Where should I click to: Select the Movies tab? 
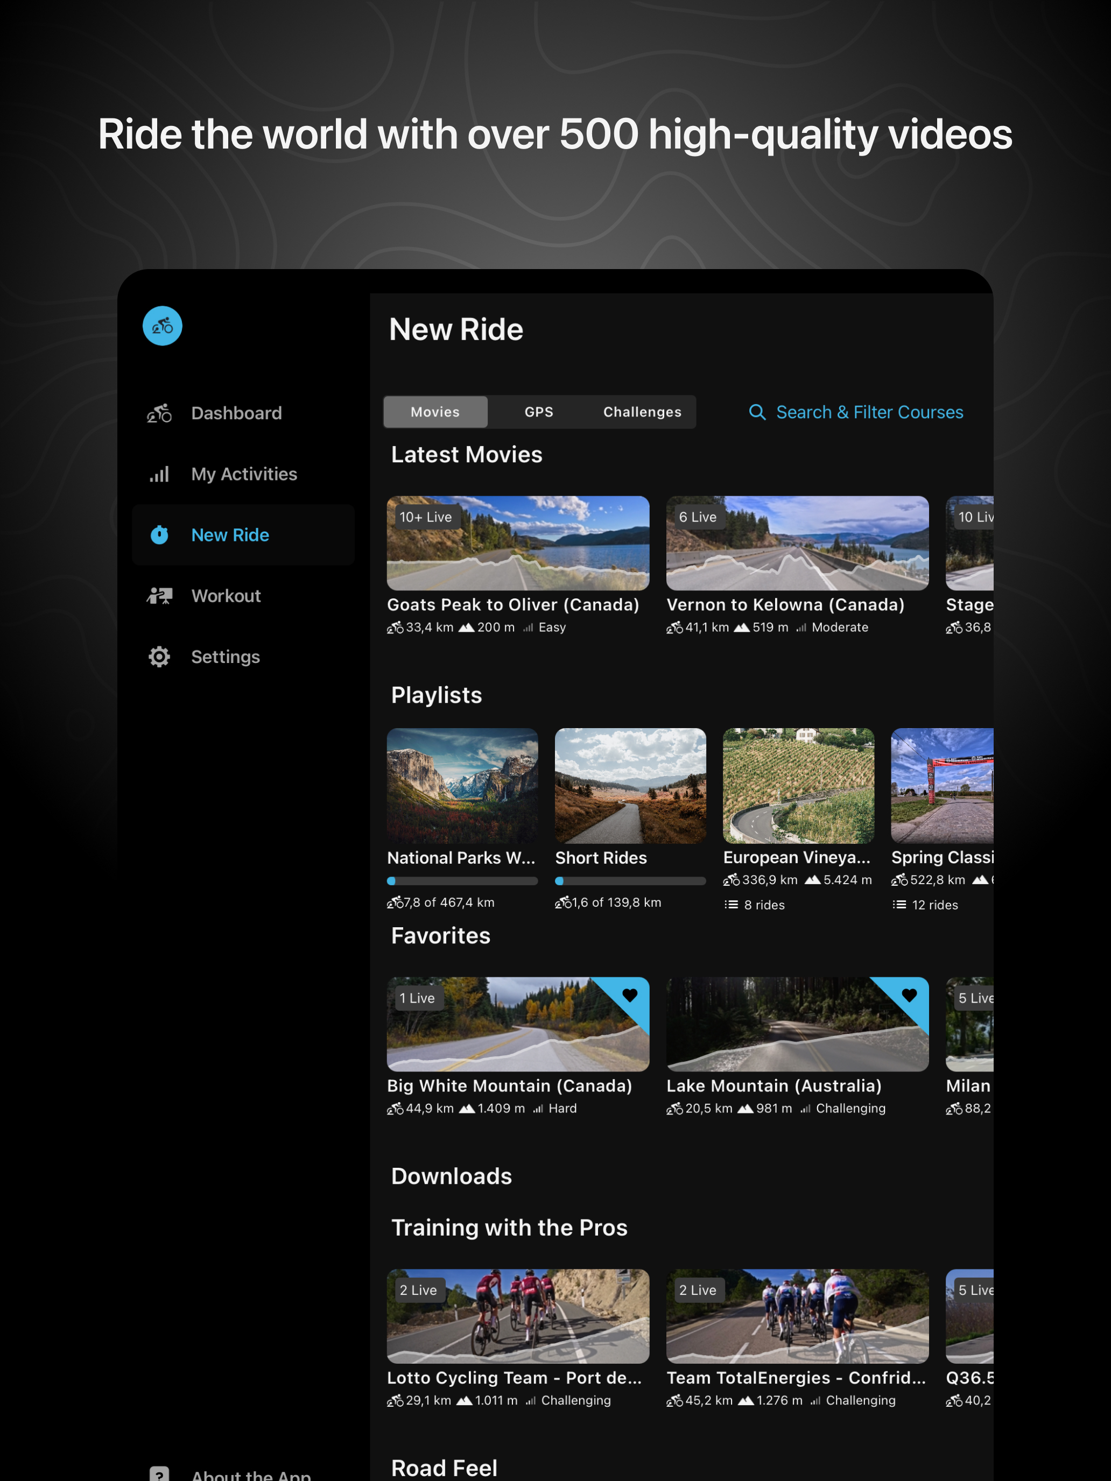point(435,412)
